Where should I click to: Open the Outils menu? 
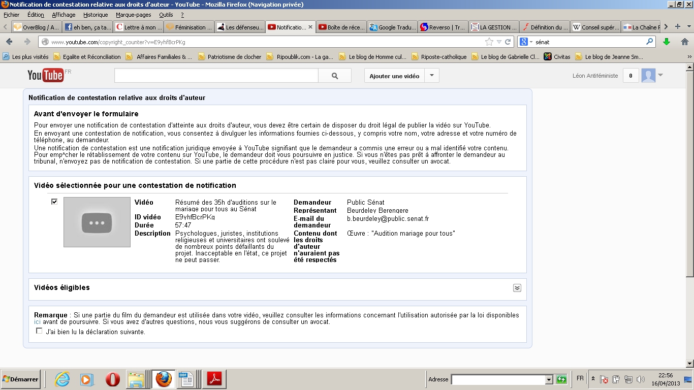tap(166, 15)
